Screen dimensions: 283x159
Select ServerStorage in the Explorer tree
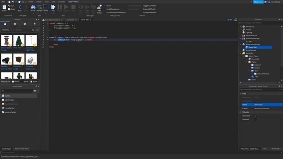click(251, 50)
